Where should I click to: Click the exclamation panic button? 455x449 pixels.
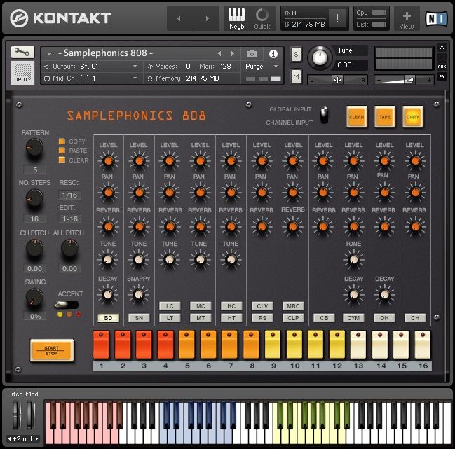pyautogui.click(x=338, y=18)
